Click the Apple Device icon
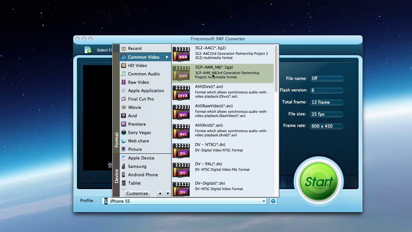The image size is (412, 232). coord(123,158)
